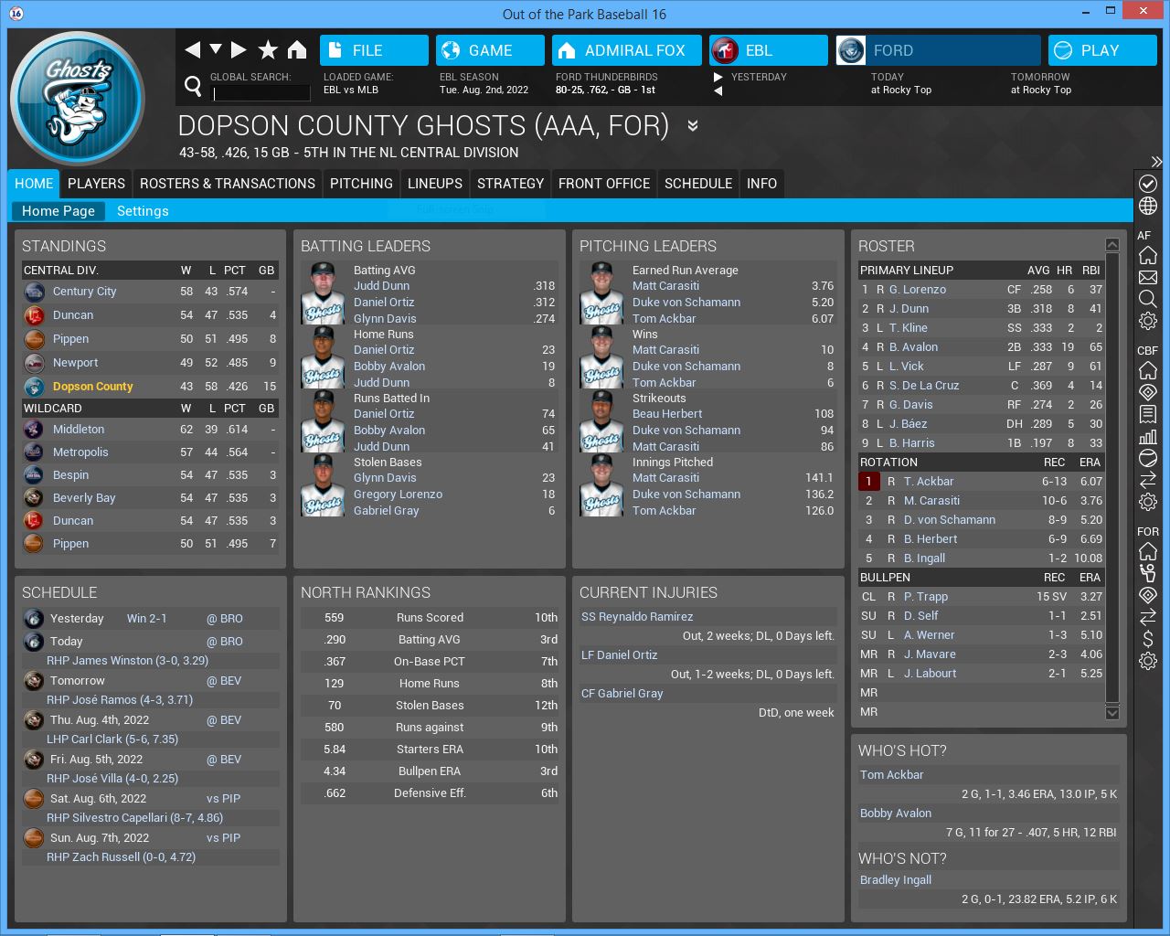Expand the chevron beside team name
This screenshot has height=936, width=1170.
tap(693, 126)
